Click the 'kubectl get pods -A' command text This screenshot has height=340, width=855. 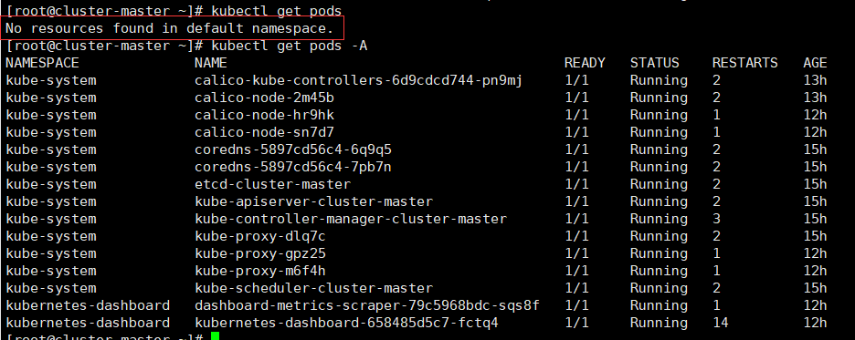coord(289,46)
